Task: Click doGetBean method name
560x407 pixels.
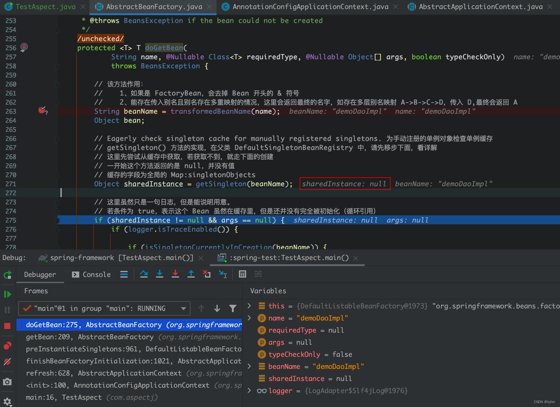Action: click(x=164, y=48)
